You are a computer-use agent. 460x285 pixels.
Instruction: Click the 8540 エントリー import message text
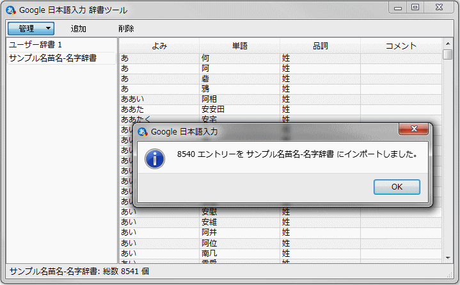pyautogui.click(x=297, y=154)
